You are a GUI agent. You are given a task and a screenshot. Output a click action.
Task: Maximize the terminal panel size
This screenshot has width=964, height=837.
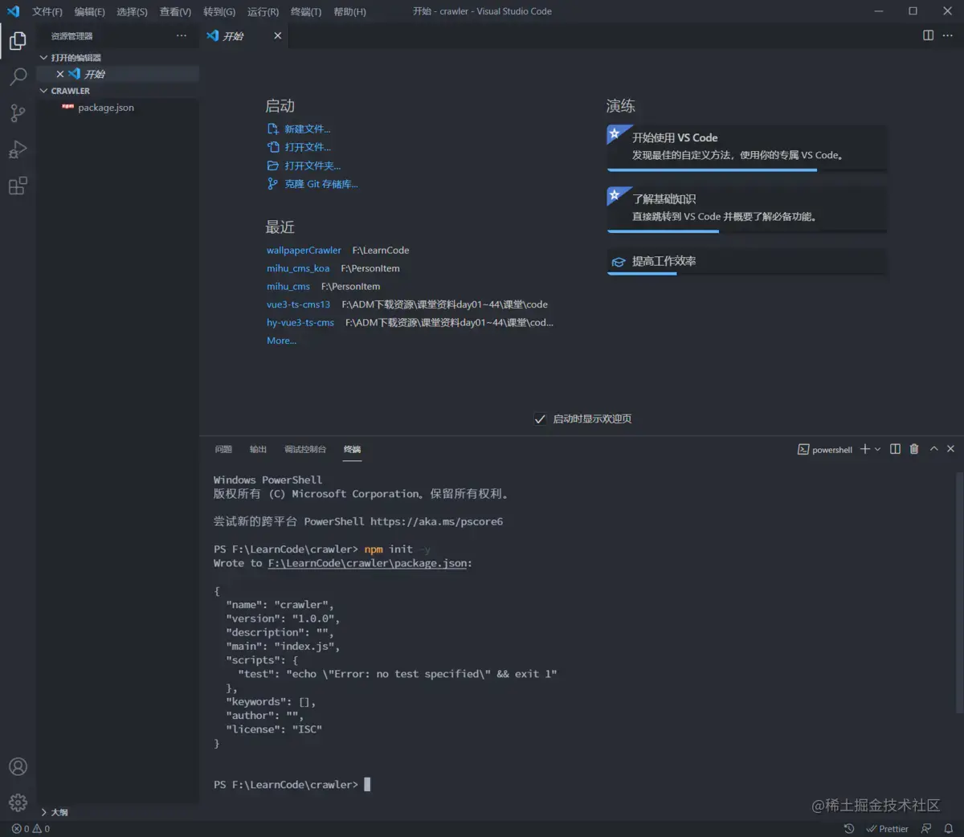pos(933,449)
